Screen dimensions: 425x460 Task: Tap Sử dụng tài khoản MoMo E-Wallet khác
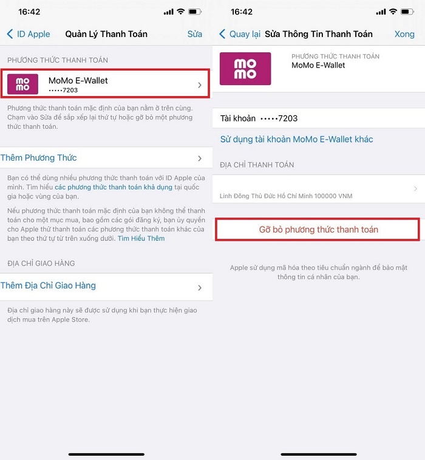pyautogui.click(x=297, y=139)
